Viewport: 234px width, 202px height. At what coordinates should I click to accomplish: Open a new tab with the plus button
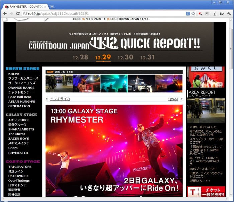[52, 7]
